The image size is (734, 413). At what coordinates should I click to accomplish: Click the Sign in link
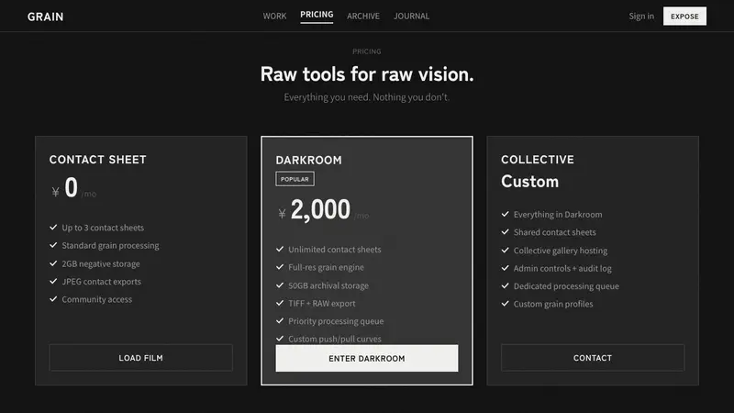click(x=641, y=16)
